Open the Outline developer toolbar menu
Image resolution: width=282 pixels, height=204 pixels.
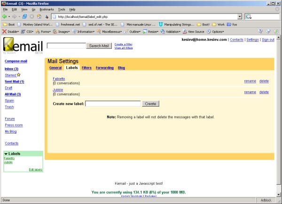pos(132,31)
